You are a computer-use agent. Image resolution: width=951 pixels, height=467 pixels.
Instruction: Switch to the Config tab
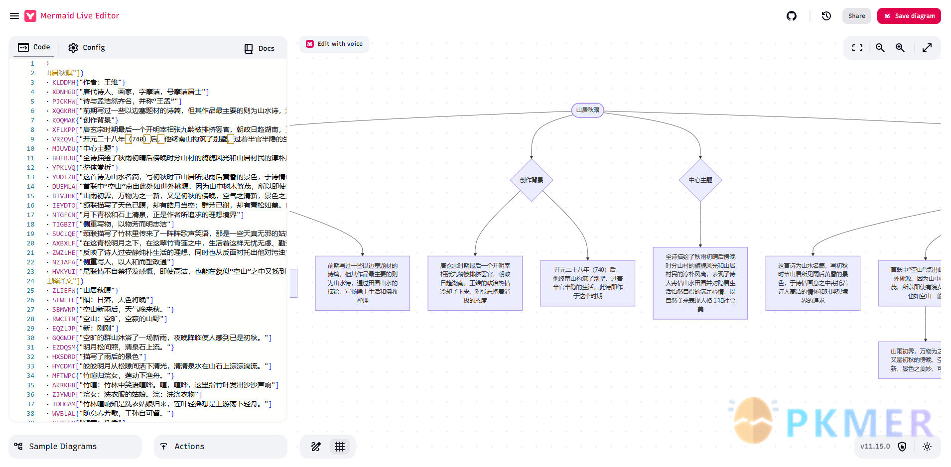87,47
